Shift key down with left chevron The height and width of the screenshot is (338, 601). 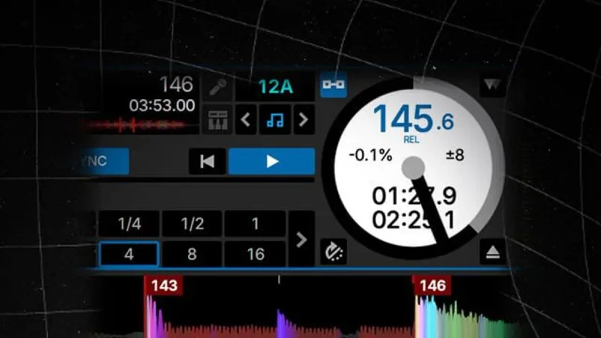coord(246,120)
